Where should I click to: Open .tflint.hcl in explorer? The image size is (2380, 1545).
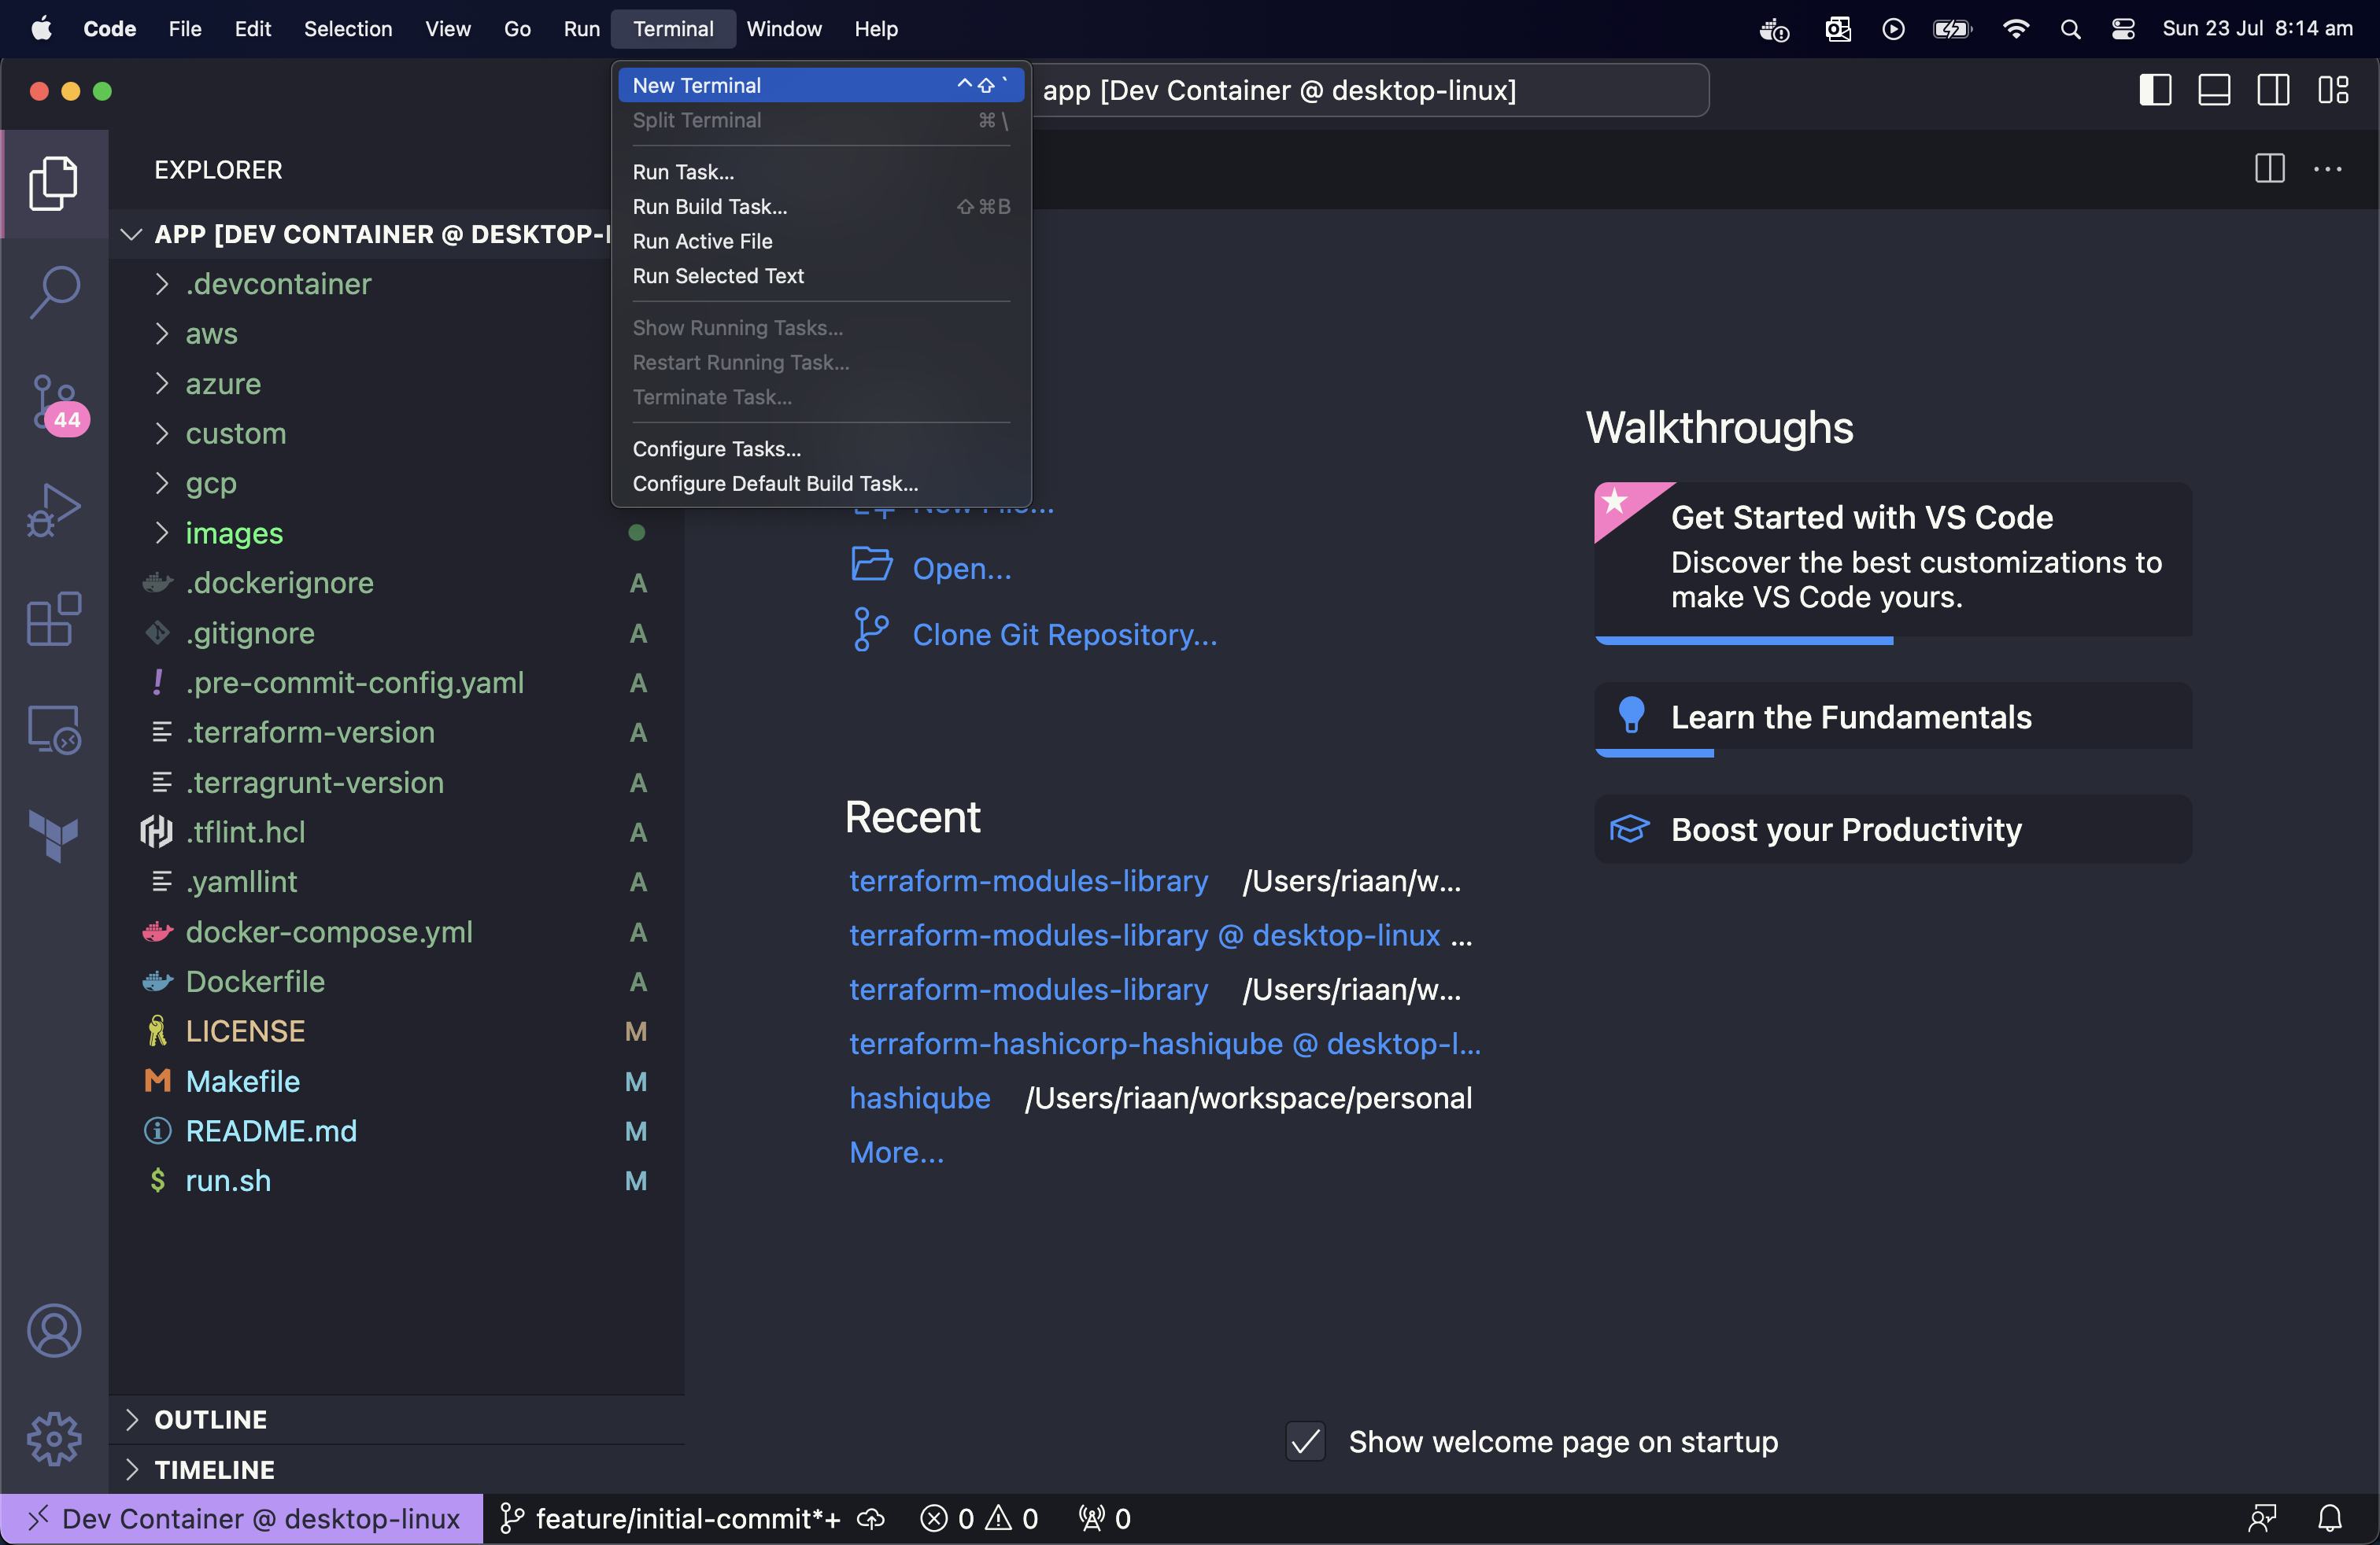245,831
